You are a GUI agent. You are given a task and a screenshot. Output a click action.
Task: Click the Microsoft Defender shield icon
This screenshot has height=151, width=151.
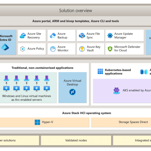(x=110, y=49)
